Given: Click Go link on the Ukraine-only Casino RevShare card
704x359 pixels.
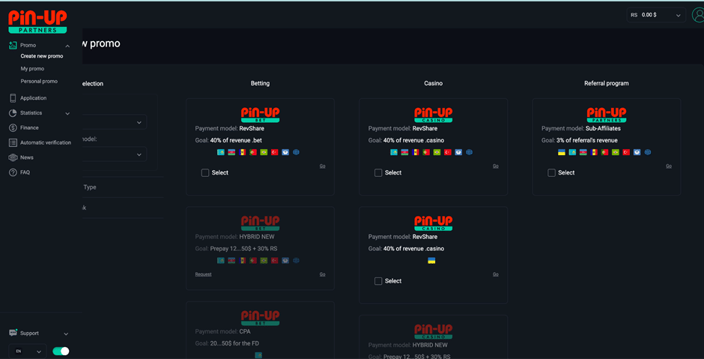Looking at the screenshot, I should click(496, 274).
